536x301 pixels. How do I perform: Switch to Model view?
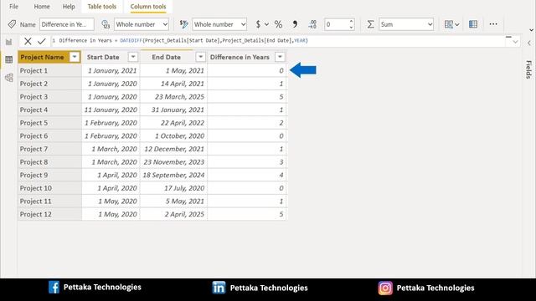point(9,78)
